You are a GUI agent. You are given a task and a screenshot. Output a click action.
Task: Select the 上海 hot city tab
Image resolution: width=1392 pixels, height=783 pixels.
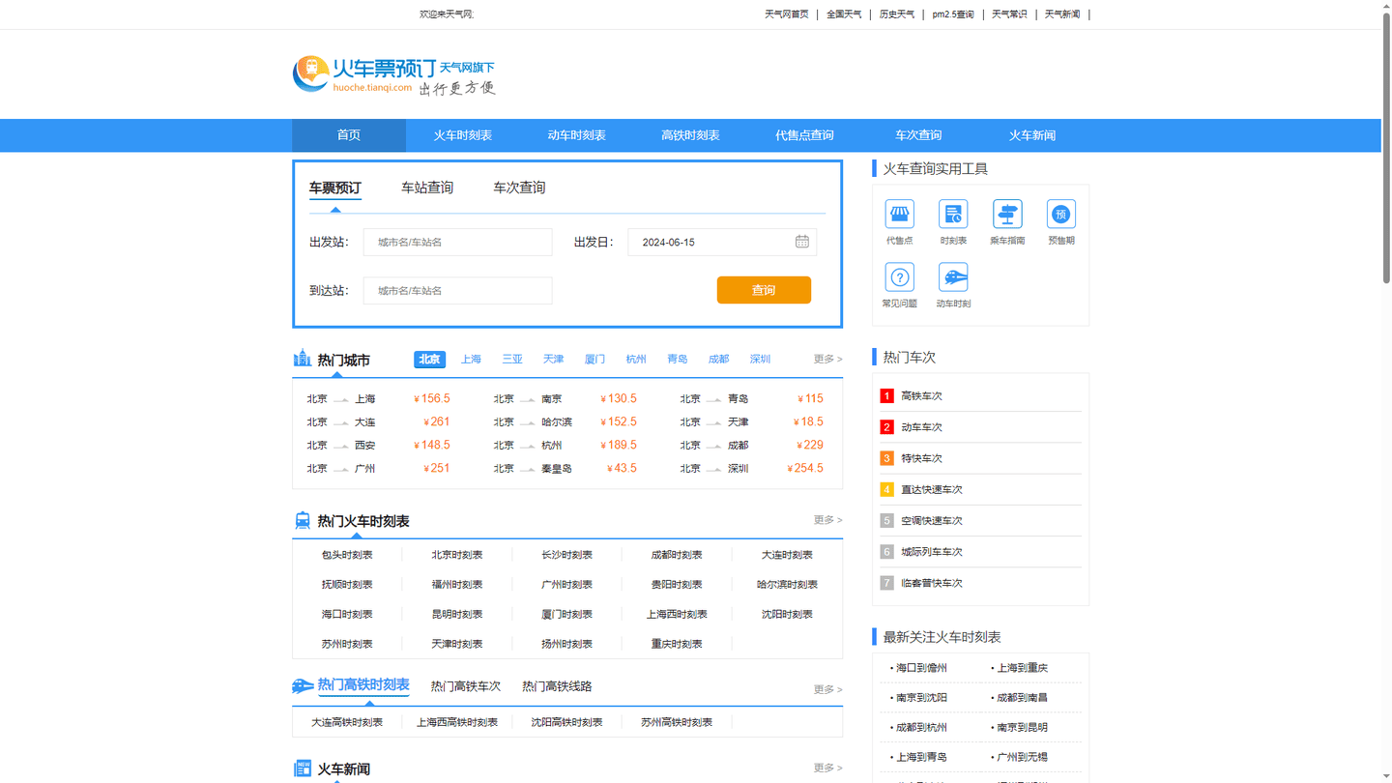pos(471,359)
